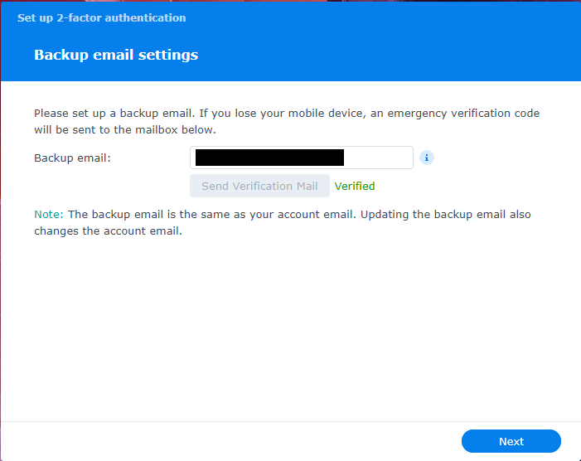Image resolution: width=581 pixels, height=461 pixels.
Task: Click the info icon beside the email field
Action: tap(427, 158)
